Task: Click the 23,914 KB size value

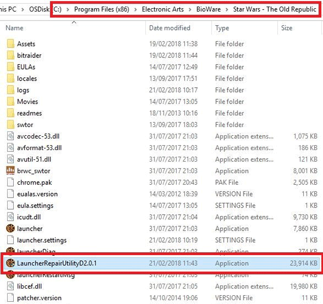Action: click(304, 263)
